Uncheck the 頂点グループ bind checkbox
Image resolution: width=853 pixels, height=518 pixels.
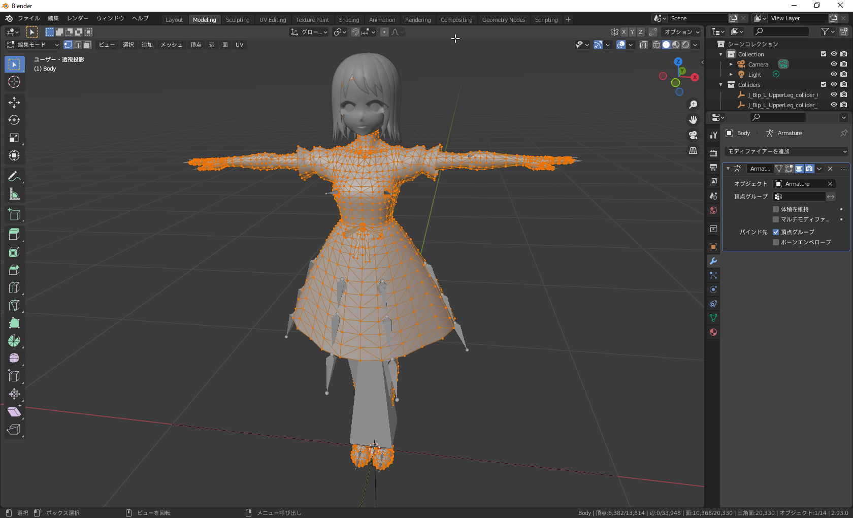click(776, 232)
